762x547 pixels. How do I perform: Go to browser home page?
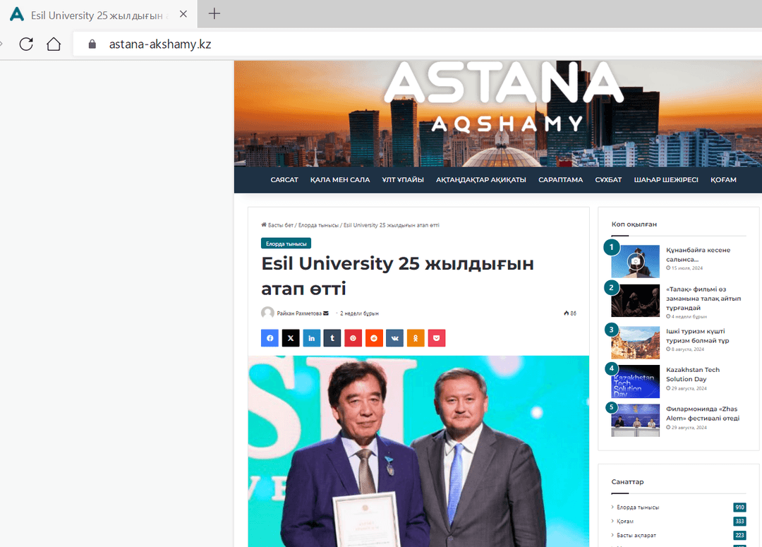point(54,44)
